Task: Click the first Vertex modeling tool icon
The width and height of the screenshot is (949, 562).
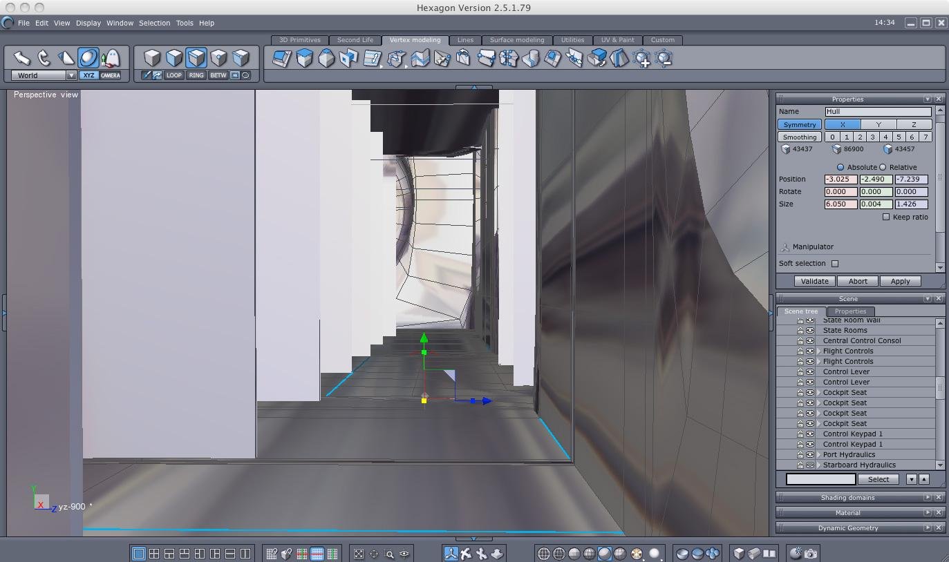Action: click(x=282, y=59)
